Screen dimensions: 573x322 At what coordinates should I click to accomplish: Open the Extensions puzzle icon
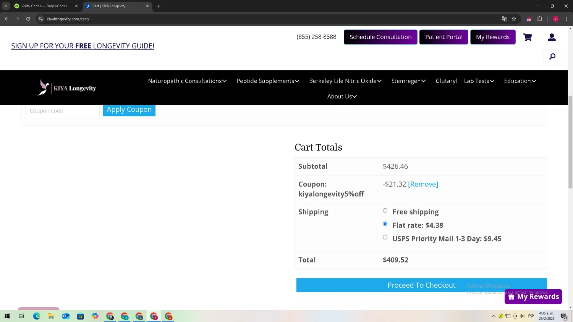pos(540,19)
